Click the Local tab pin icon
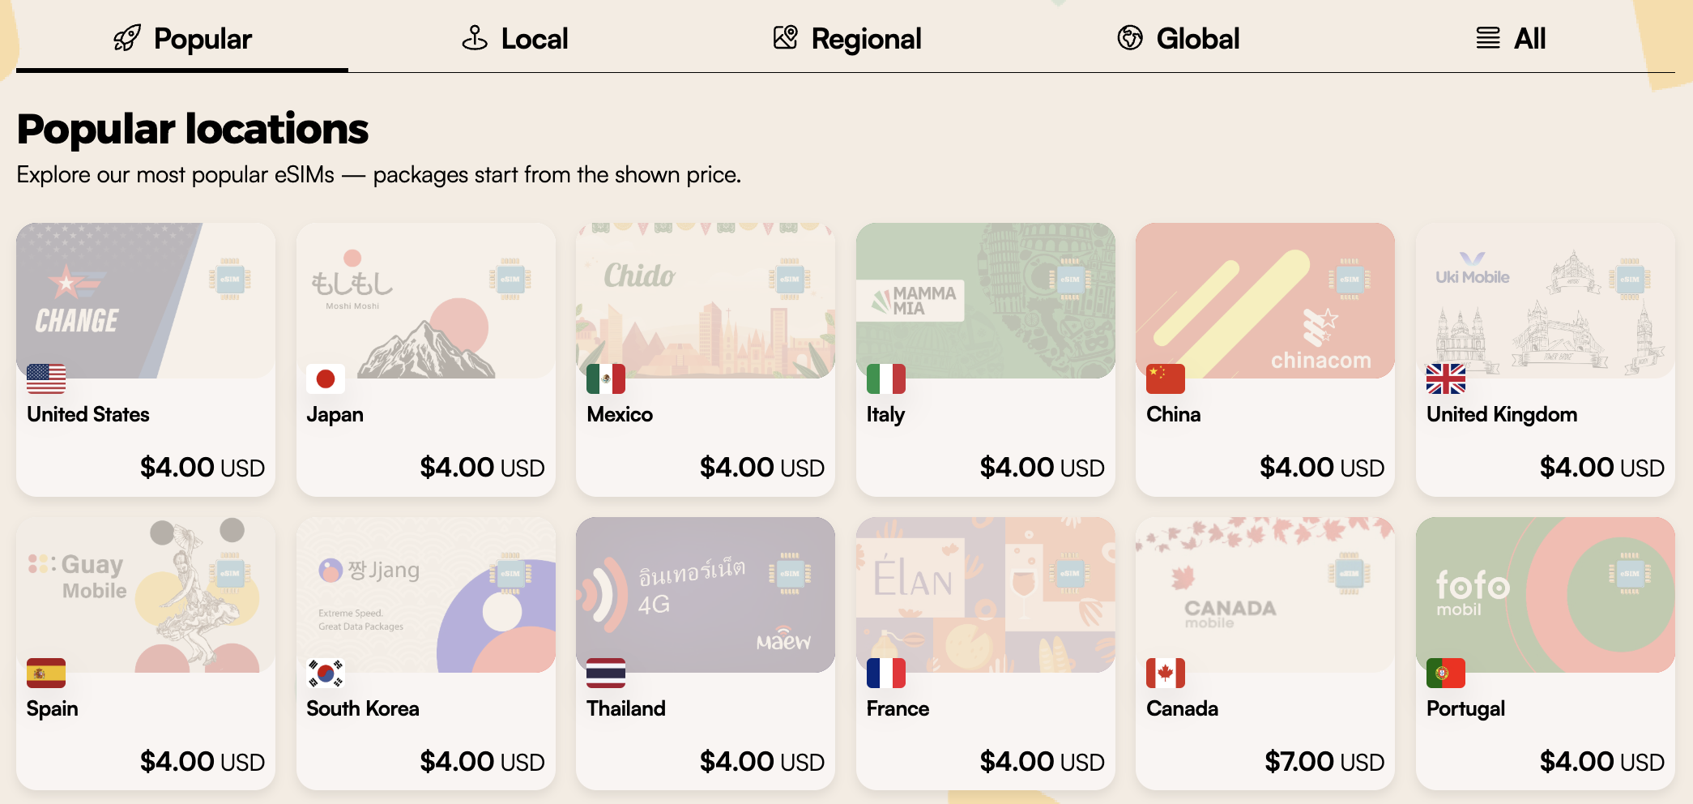 click(475, 38)
